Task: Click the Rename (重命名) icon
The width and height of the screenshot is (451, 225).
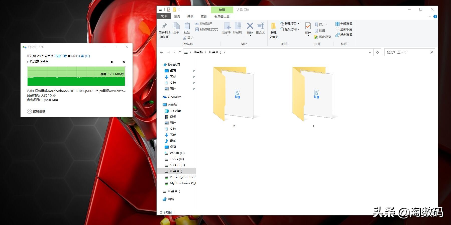Action: [260, 26]
